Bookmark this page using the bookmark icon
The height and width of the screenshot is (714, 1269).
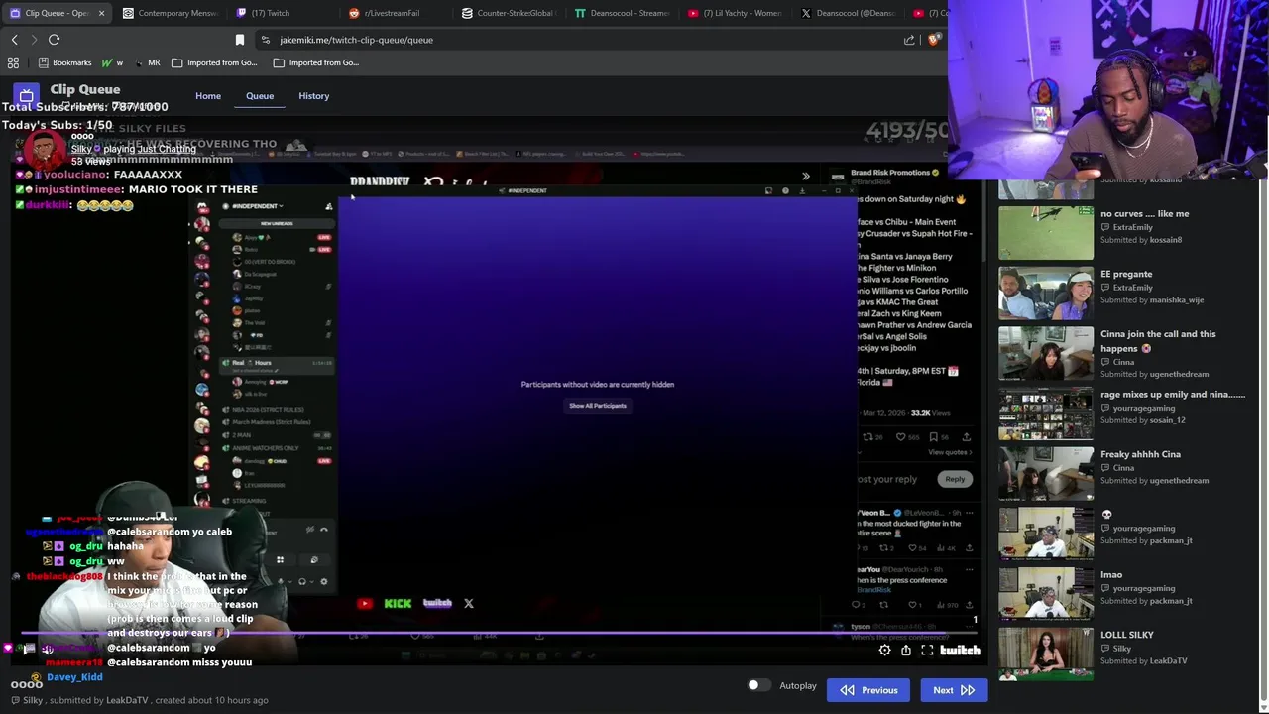239,40
